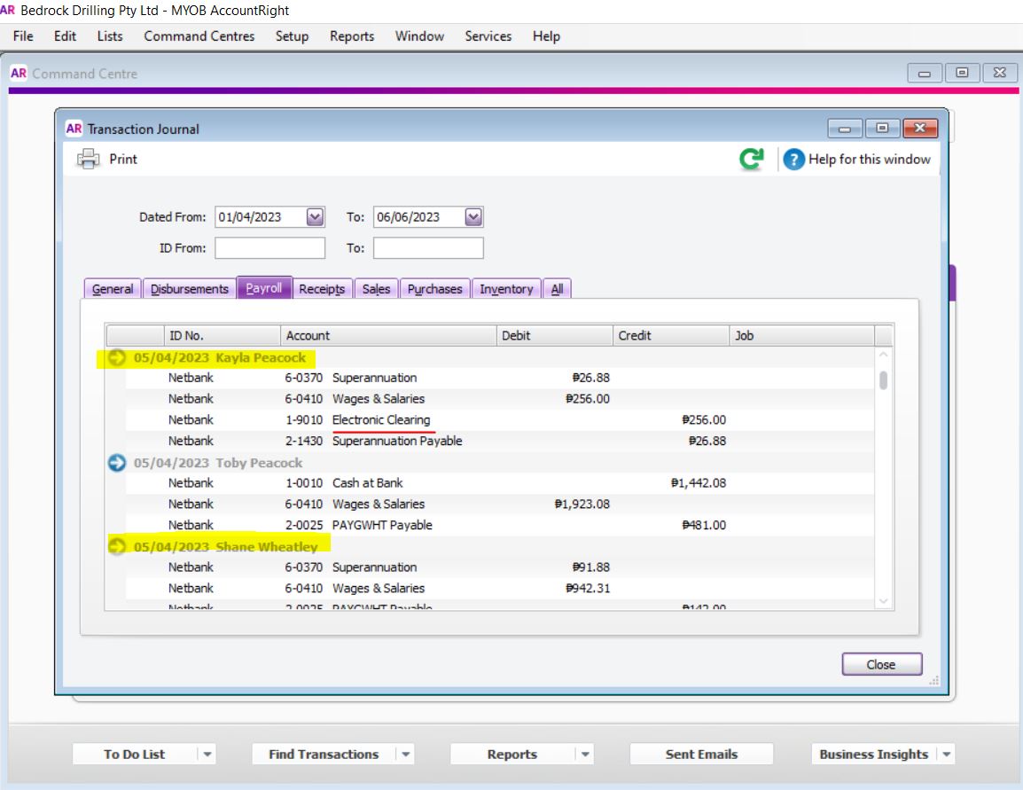Switch to the Sales tab
This screenshot has height=790, width=1023.
376,288
